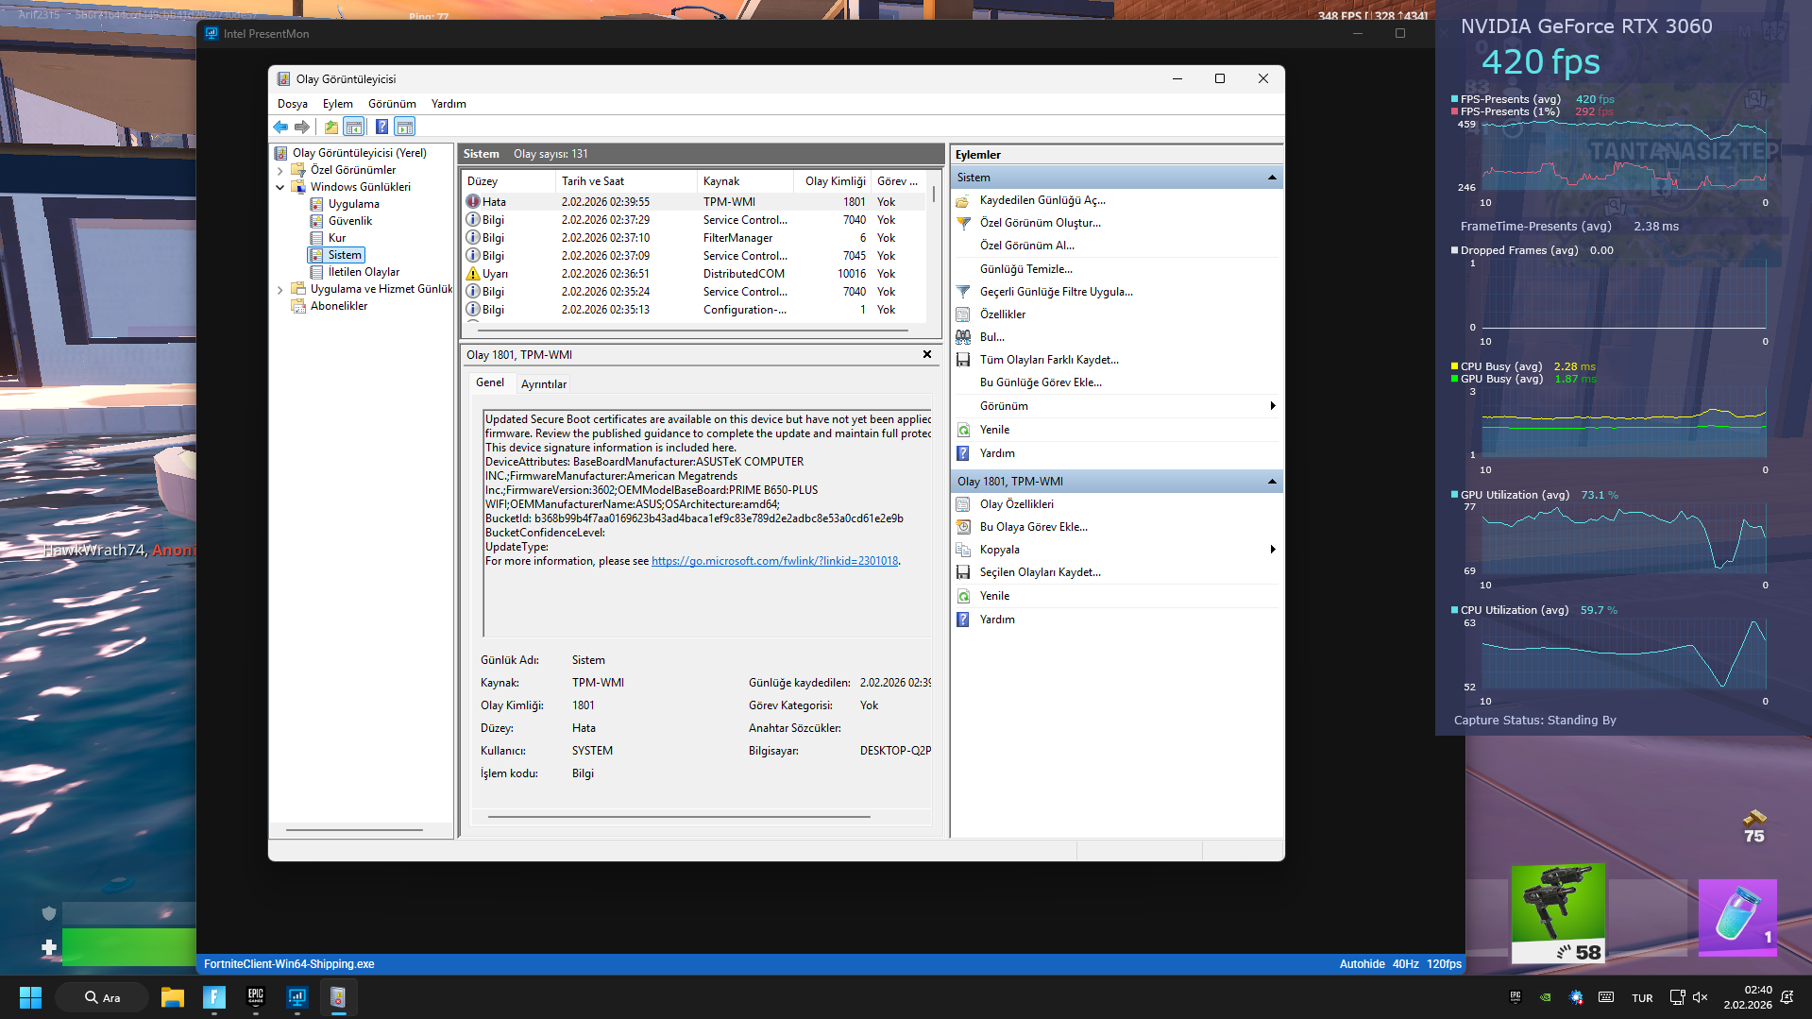Click Günlüğü Temizle... action

(x=1025, y=269)
